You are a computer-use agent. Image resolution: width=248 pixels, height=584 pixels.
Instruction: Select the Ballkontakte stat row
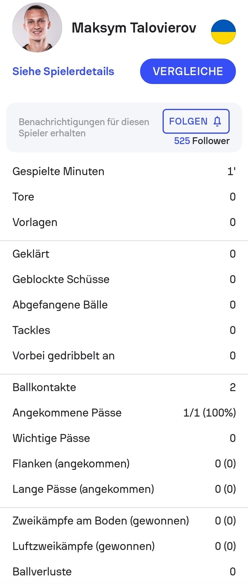(x=124, y=388)
